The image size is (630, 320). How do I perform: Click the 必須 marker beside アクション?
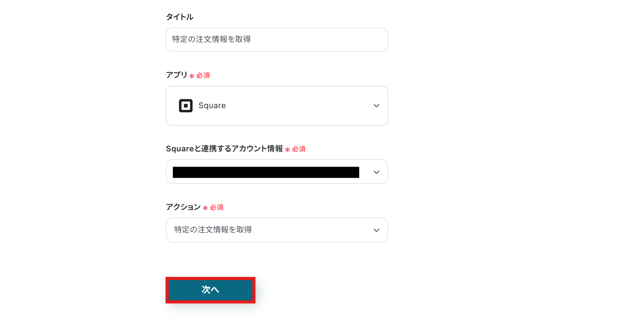(x=216, y=208)
